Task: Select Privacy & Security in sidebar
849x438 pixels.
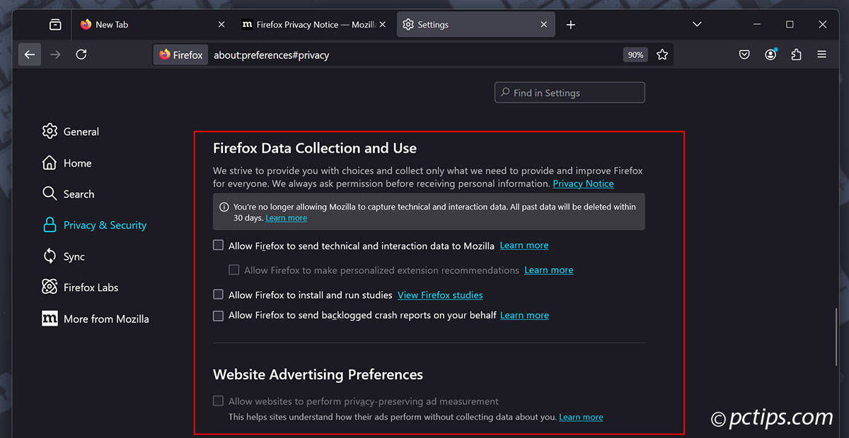Action: point(95,225)
